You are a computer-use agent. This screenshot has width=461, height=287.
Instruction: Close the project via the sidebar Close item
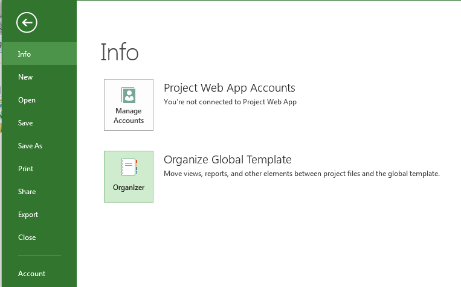(x=27, y=238)
